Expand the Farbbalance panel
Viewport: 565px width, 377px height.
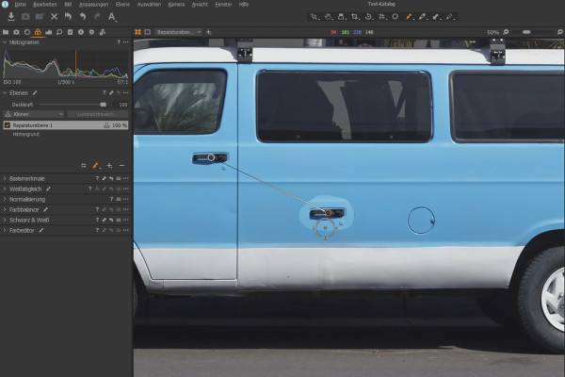[x=5, y=209]
